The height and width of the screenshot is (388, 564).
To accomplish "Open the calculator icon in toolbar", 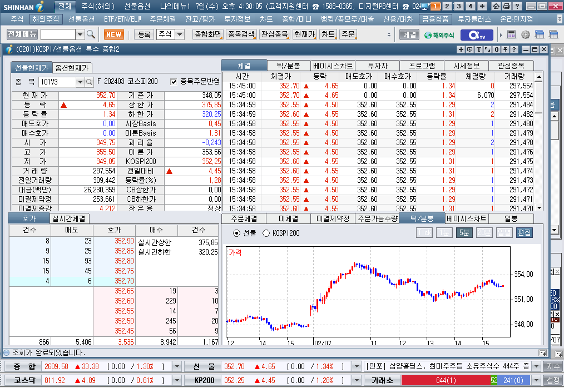I will click(511, 34).
